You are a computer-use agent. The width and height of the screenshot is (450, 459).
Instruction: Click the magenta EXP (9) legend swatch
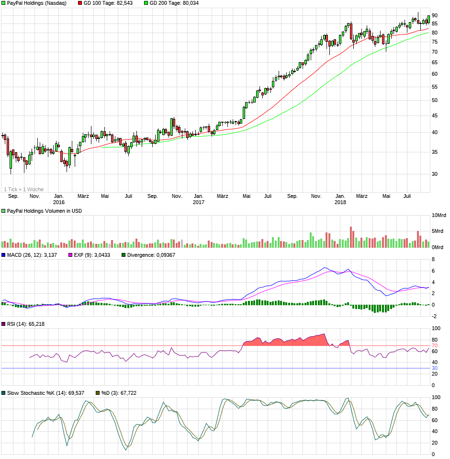tap(70, 255)
